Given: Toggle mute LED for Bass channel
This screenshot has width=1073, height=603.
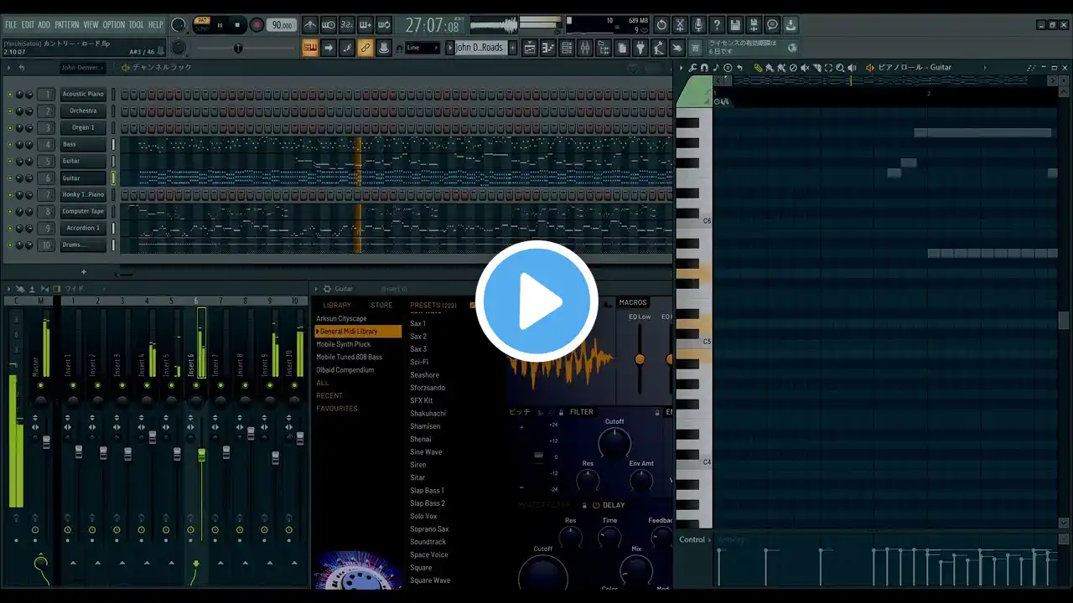Looking at the screenshot, I should 10,145.
